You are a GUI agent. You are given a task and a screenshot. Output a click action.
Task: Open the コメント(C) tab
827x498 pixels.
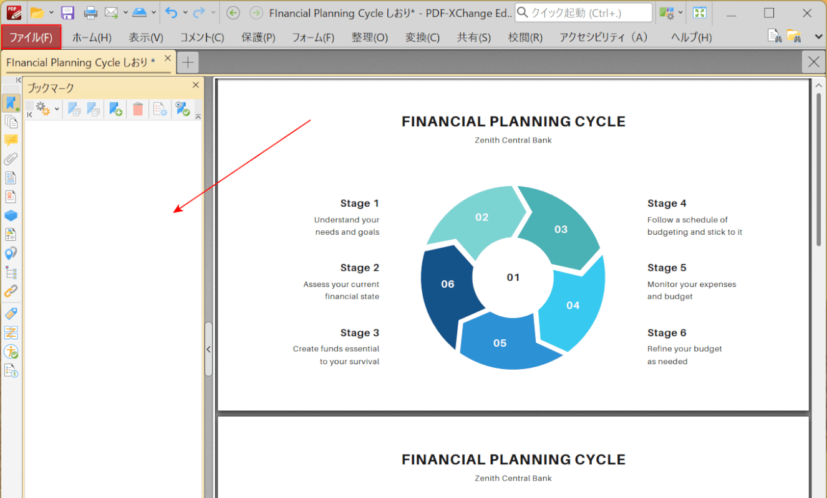coord(202,37)
